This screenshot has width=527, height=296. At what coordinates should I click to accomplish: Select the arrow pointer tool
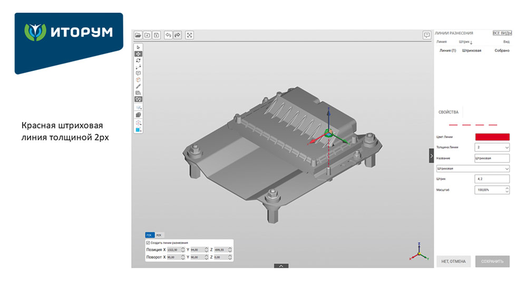click(x=139, y=47)
